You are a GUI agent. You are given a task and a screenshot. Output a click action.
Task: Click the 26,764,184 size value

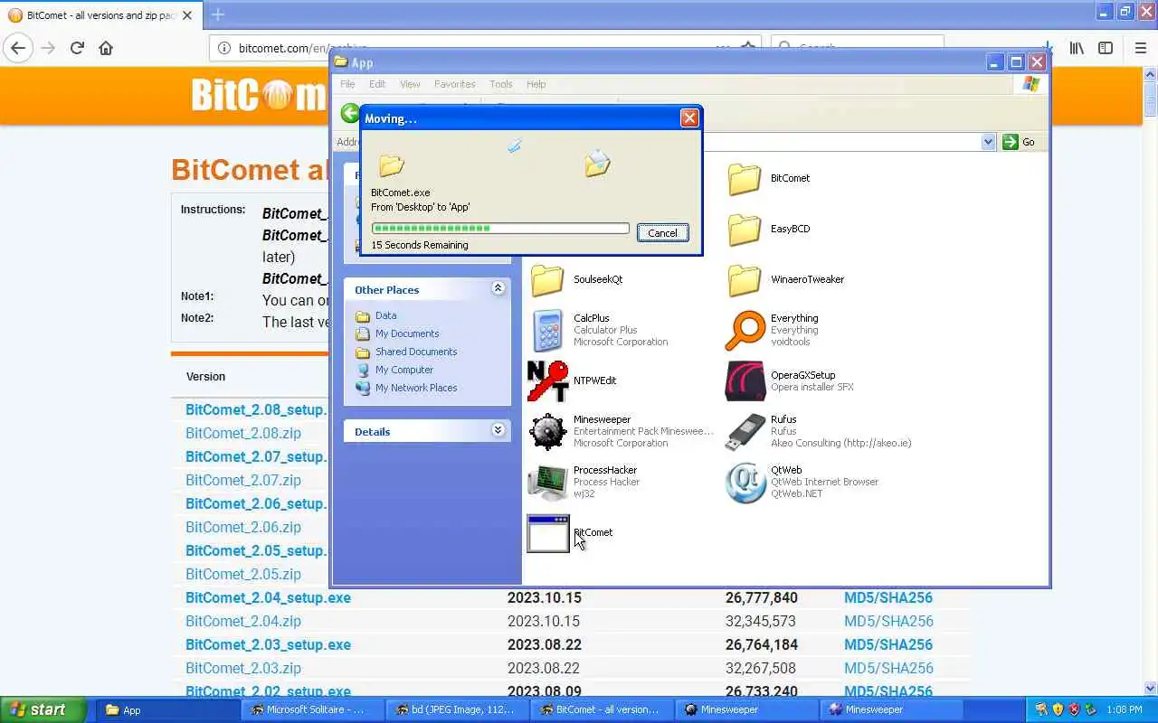761,644
